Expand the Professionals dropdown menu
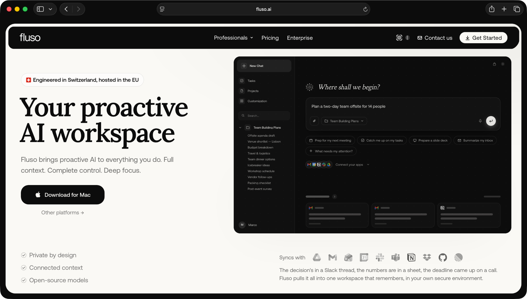527x299 pixels. (234, 38)
